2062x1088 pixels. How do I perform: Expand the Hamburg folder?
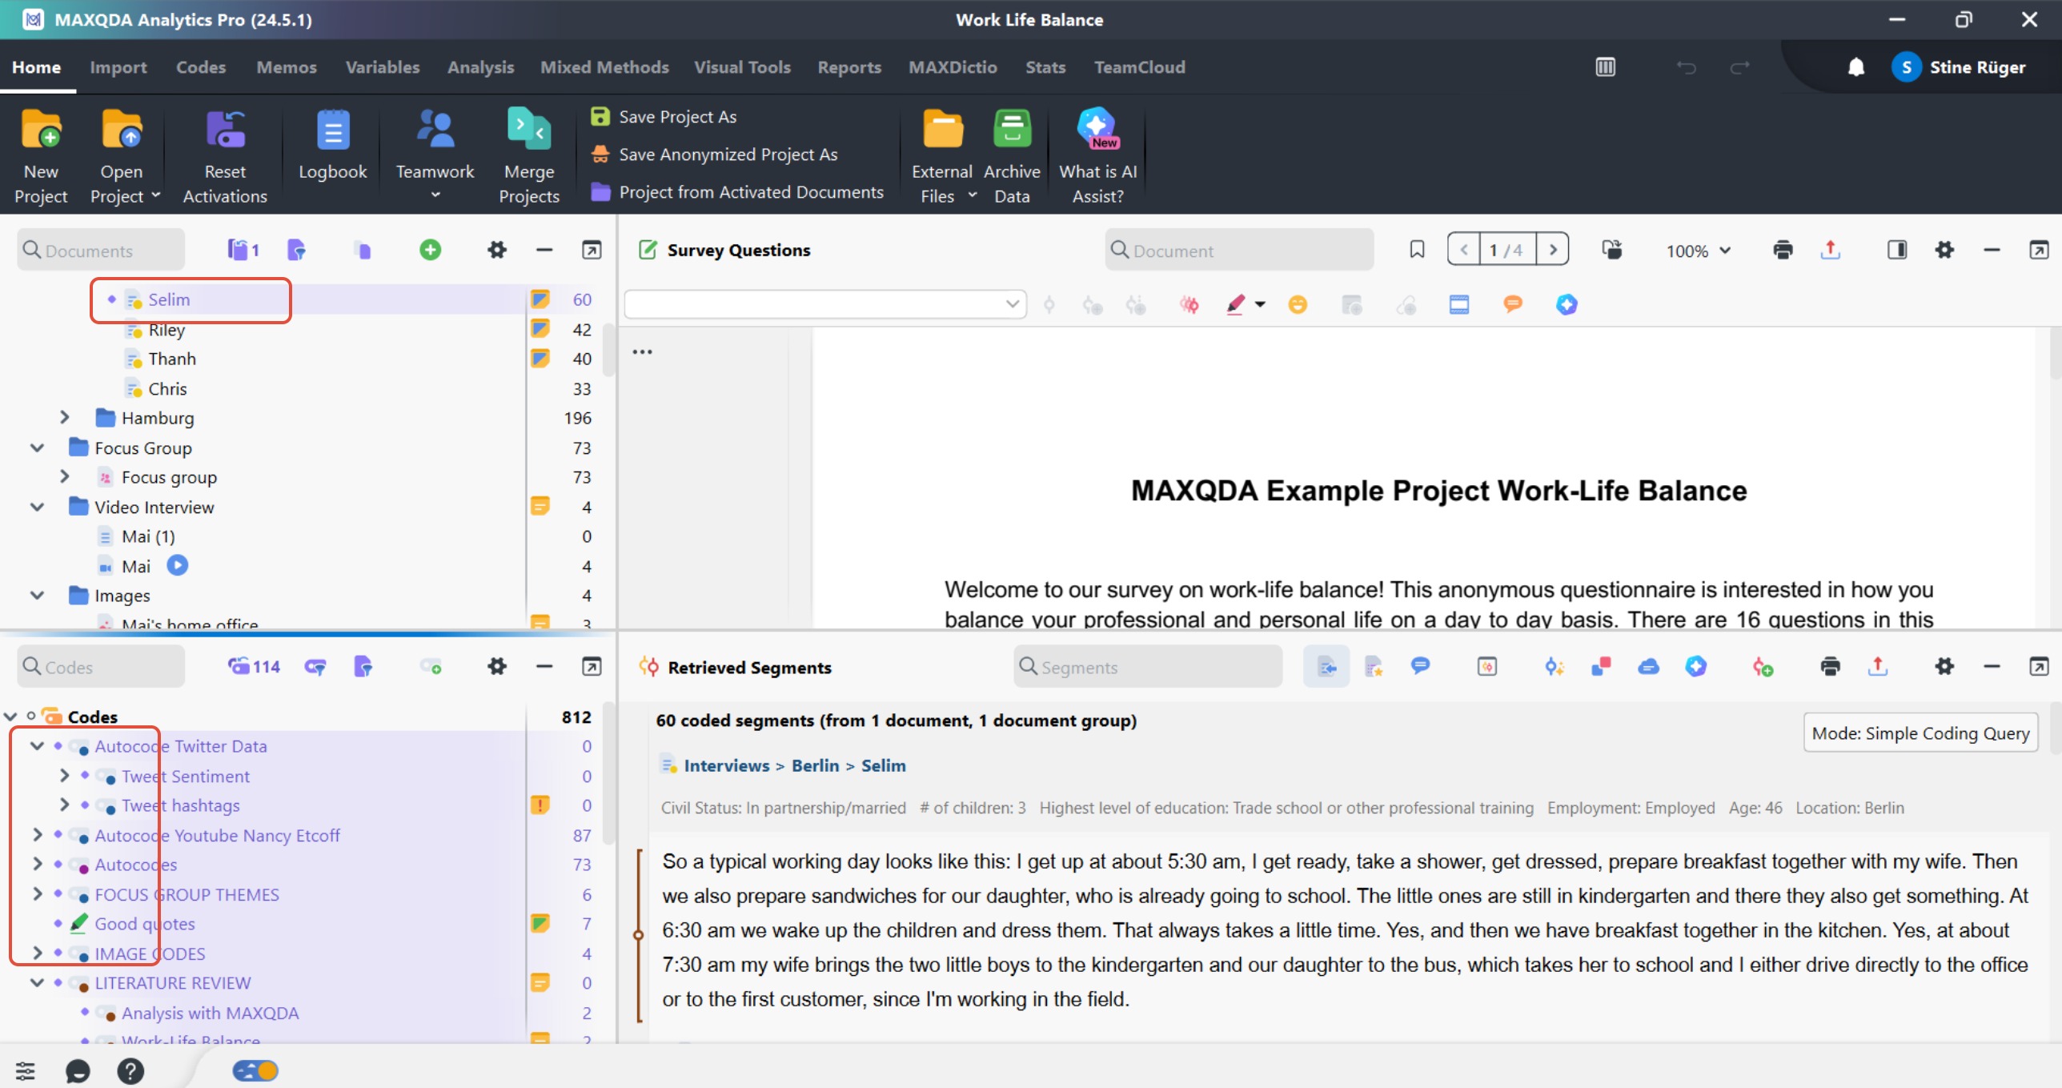(x=65, y=417)
